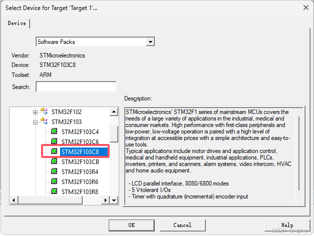314x236 pixels.
Task: Select STM32F103C4 in device tree
Action: (80, 132)
